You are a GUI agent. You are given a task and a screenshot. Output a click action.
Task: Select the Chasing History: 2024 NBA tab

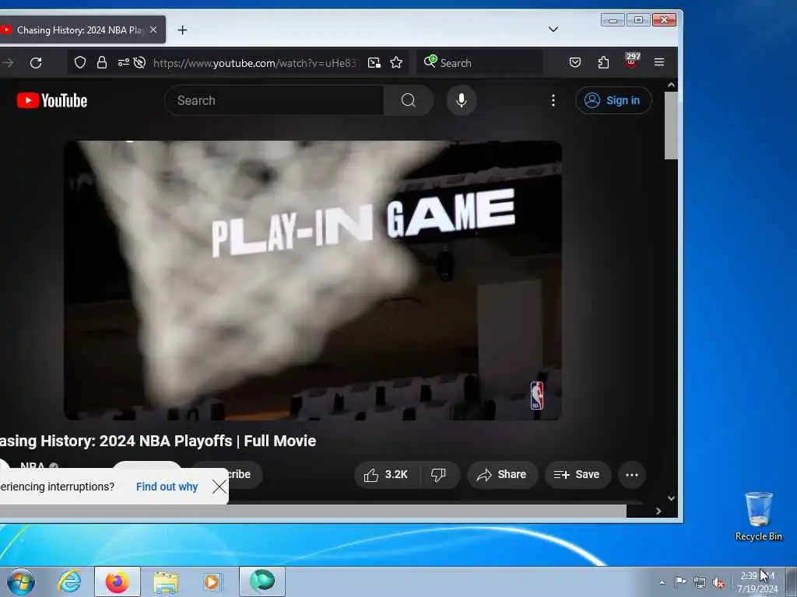tap(83, 30)
